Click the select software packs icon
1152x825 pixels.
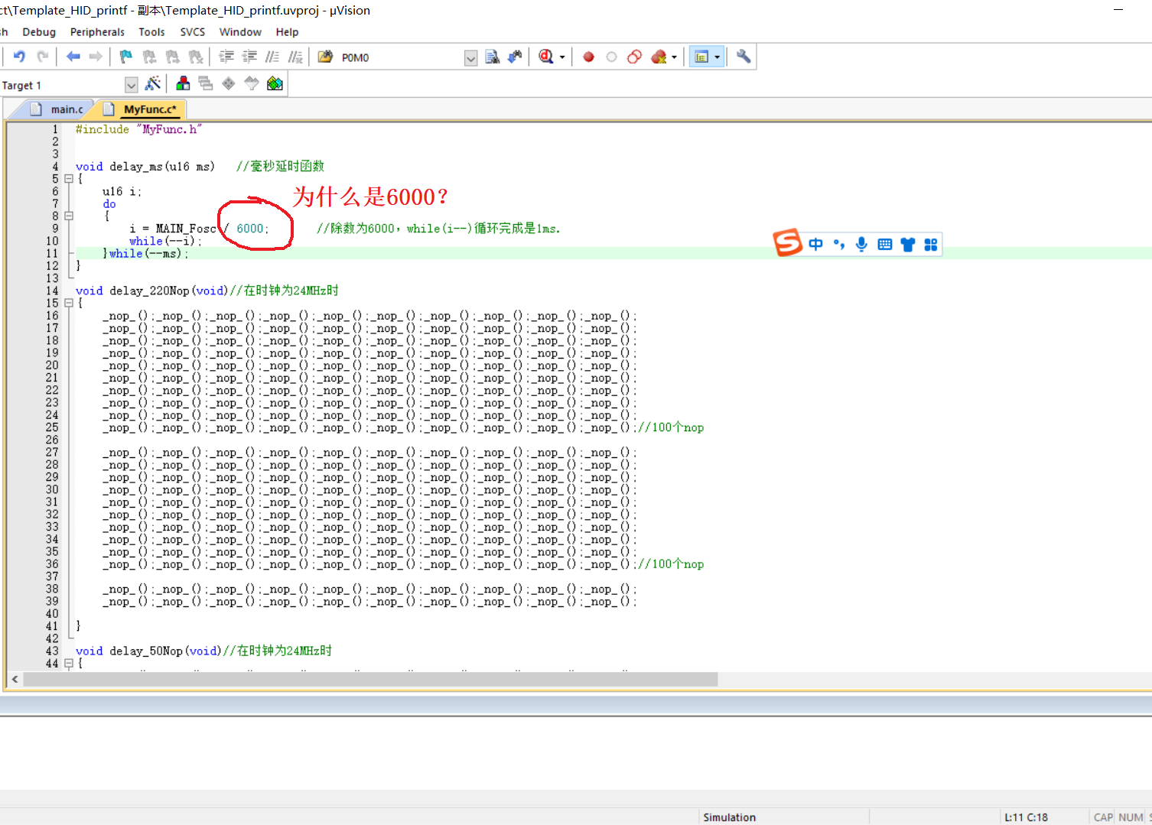click(252, 83)
